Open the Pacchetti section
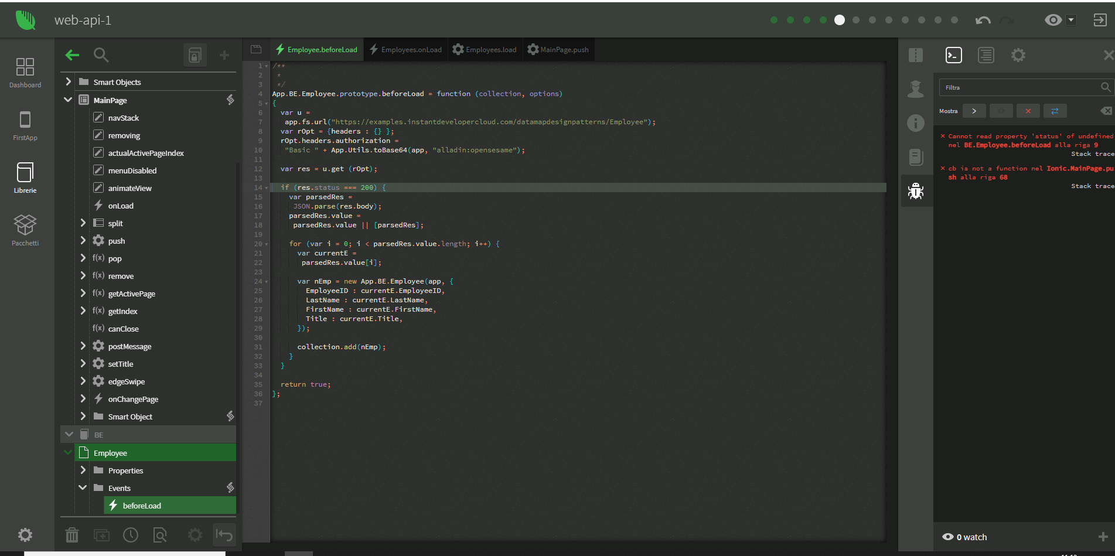The image size is (1115, 556). point(25,230)
